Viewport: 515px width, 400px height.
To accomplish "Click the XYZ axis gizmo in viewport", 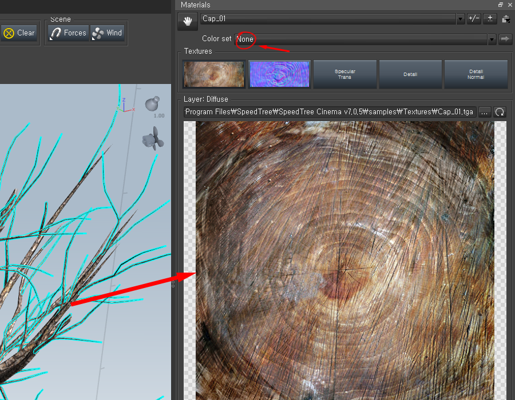I will 125,105.
